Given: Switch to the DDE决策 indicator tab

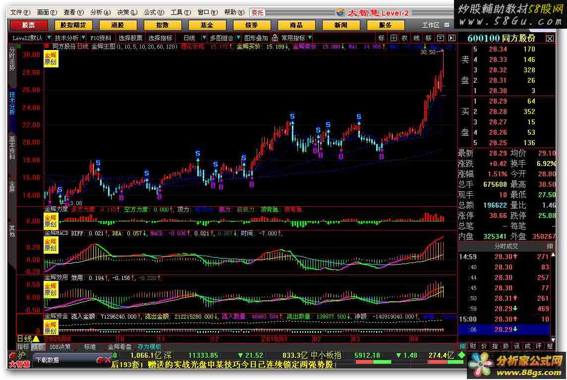Looking at the screenshot, I should point(60,347).
